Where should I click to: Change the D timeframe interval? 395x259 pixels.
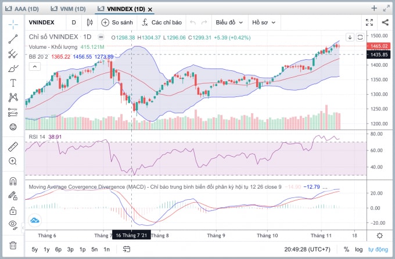tap(74, 23)
